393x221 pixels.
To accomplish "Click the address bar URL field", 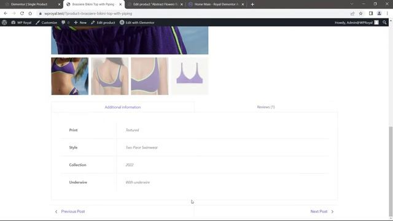I will [193, 14].
